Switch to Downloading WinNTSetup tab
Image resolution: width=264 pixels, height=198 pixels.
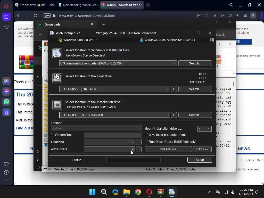click(x=78, y=5)
